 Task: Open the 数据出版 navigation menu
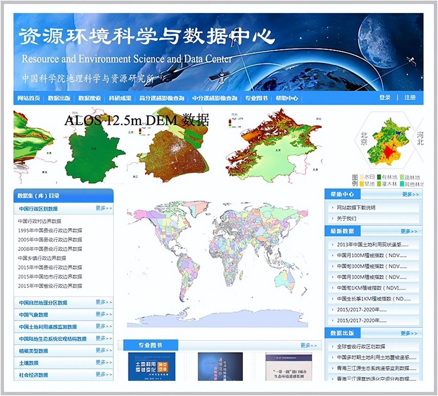[x=59, y=97]
